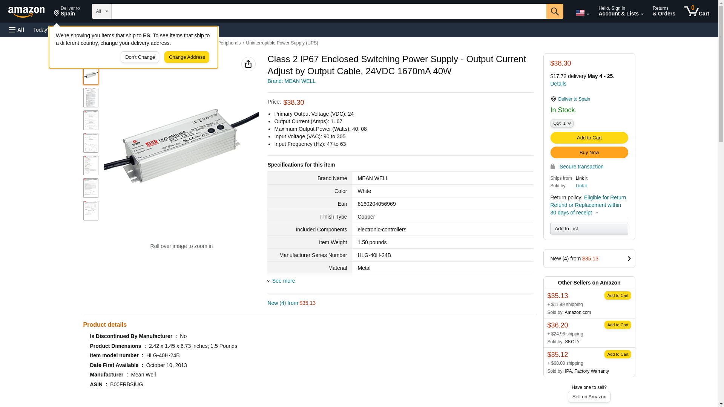Click the Change Address button
724x407 pixels.
tap(187, 57)
